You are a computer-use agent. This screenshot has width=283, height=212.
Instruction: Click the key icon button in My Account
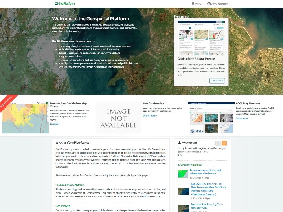[x=218, y=143]
